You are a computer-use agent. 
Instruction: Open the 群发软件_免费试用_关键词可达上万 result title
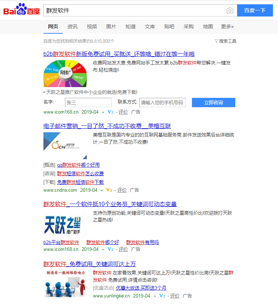tap(90, 264)
